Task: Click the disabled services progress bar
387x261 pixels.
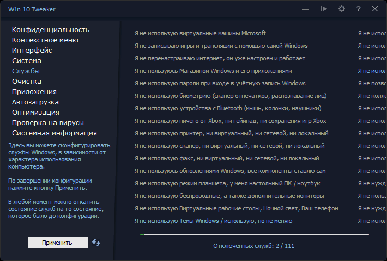Action: pyautogui.click(x=254, y=234)
